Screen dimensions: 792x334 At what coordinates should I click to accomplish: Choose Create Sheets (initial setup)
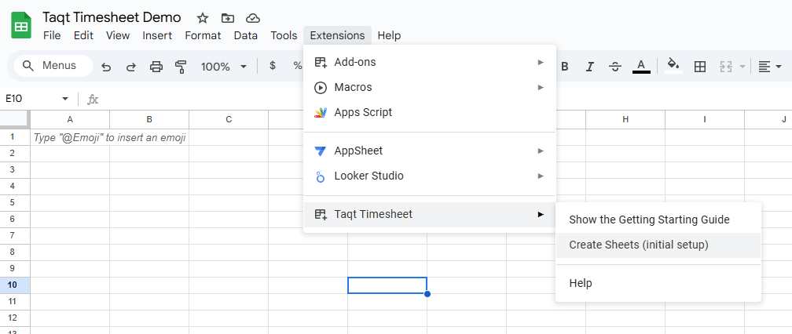(x=658, y=245)
